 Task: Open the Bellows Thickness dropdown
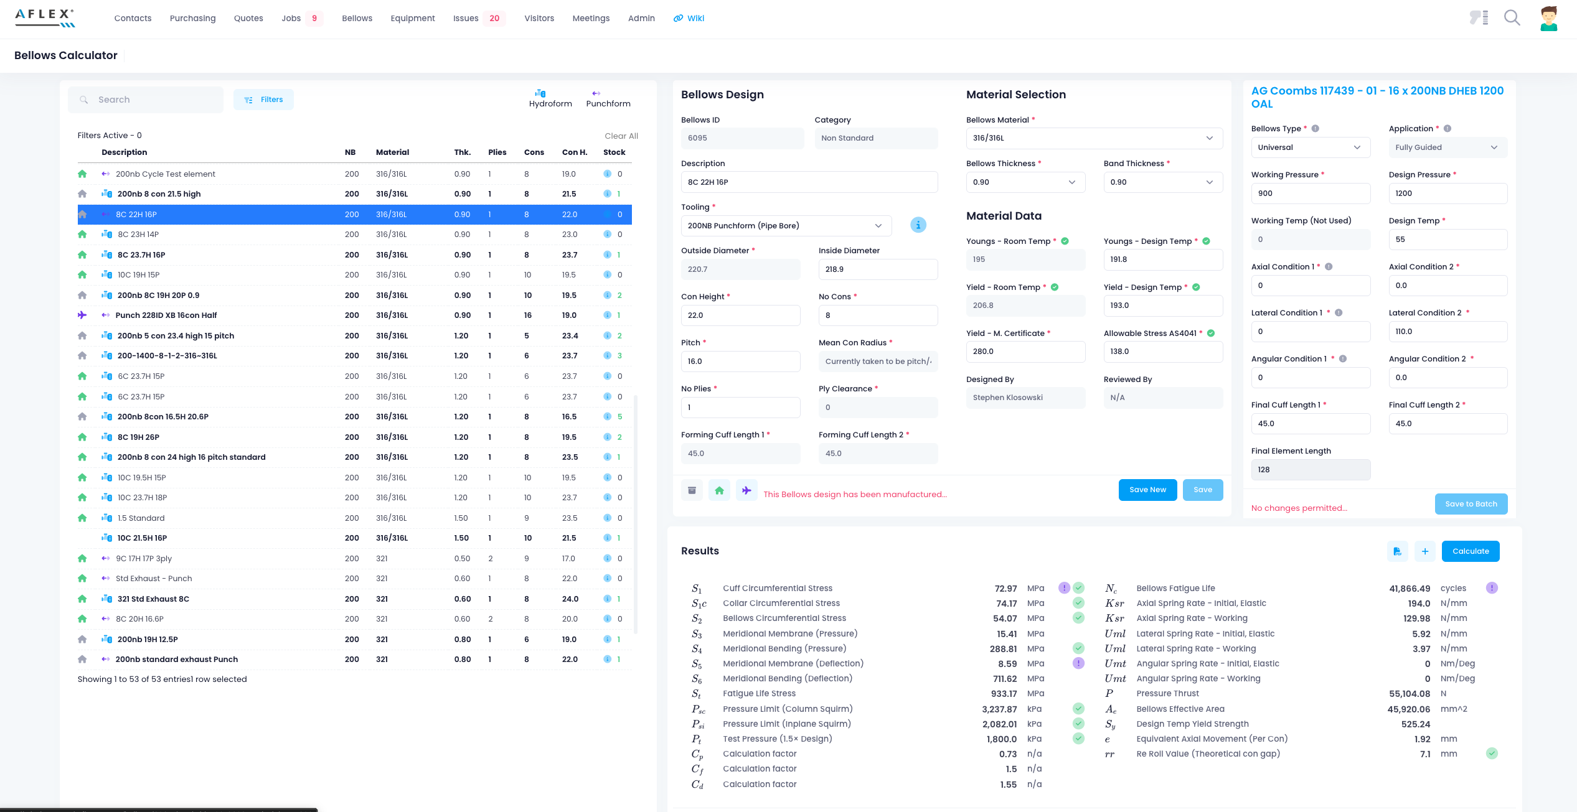[1025, 182]
